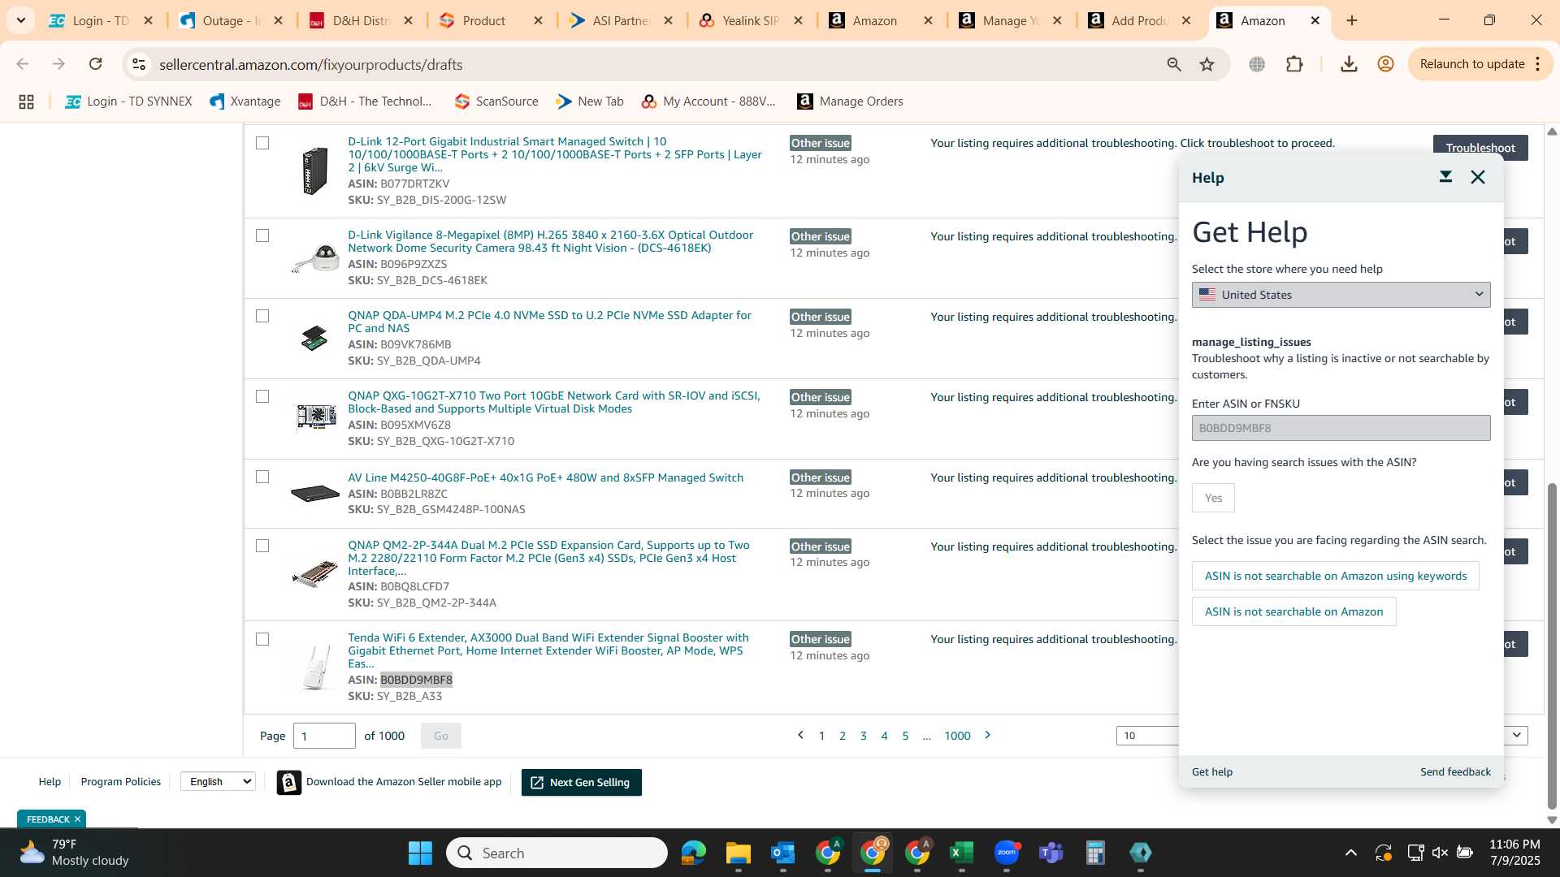Open File Explorer from the taskbar
Viewport: 1560px width, 877px height.
[x=738, y=853]
